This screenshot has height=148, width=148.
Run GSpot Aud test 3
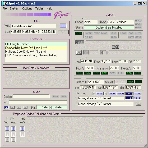(13, 140)
